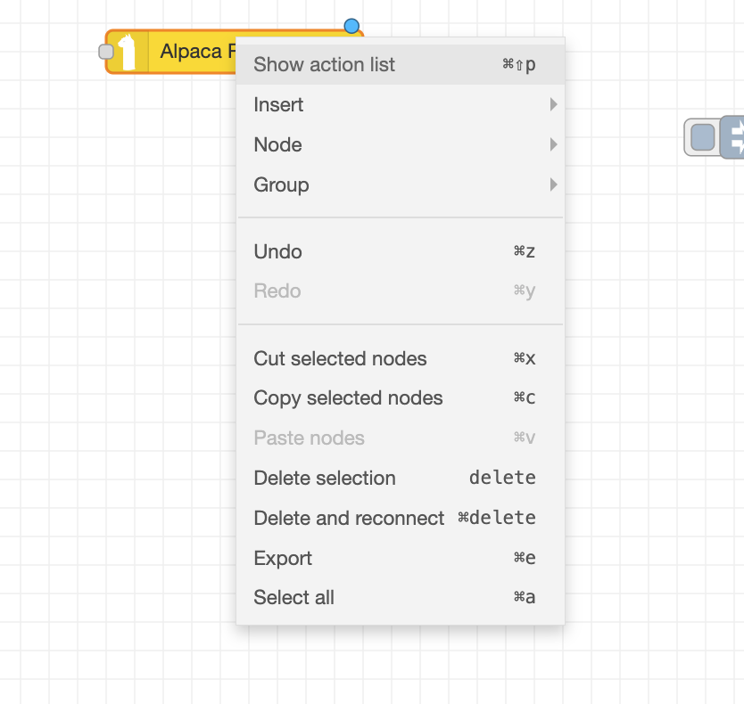Click the Alpaca node label text
The height and width of the screenshot is (704, 744).
pyautogui.click(x=191, y=52)
